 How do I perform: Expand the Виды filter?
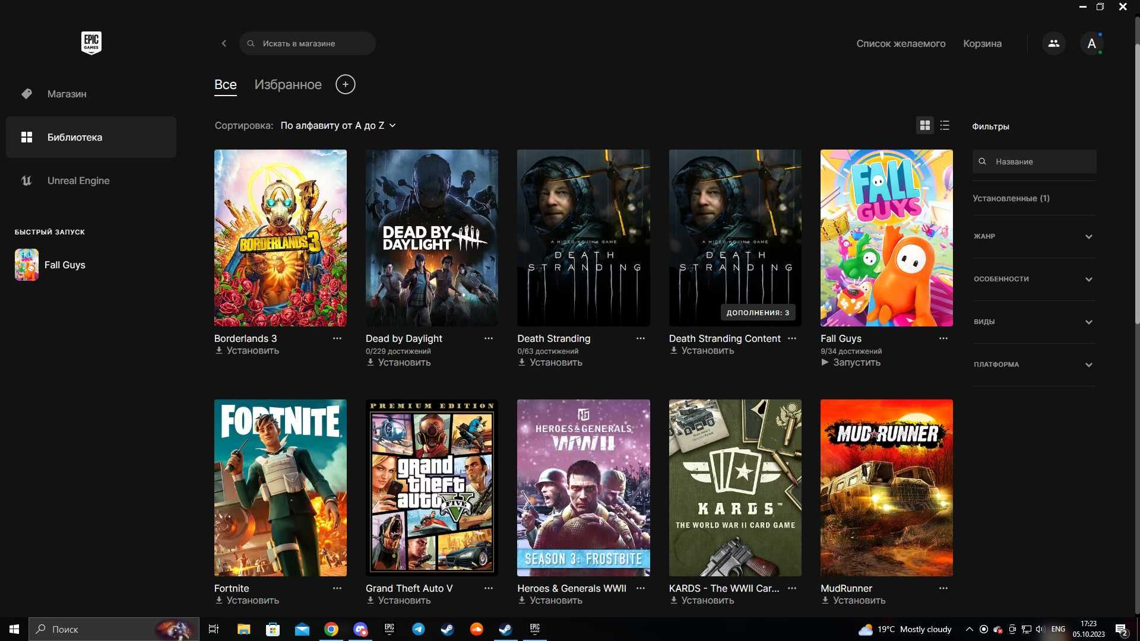[x=1033, y=322]
